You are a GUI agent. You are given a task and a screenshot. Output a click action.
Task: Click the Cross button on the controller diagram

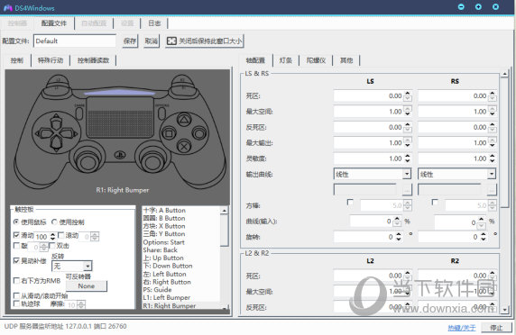click(184, 146)
